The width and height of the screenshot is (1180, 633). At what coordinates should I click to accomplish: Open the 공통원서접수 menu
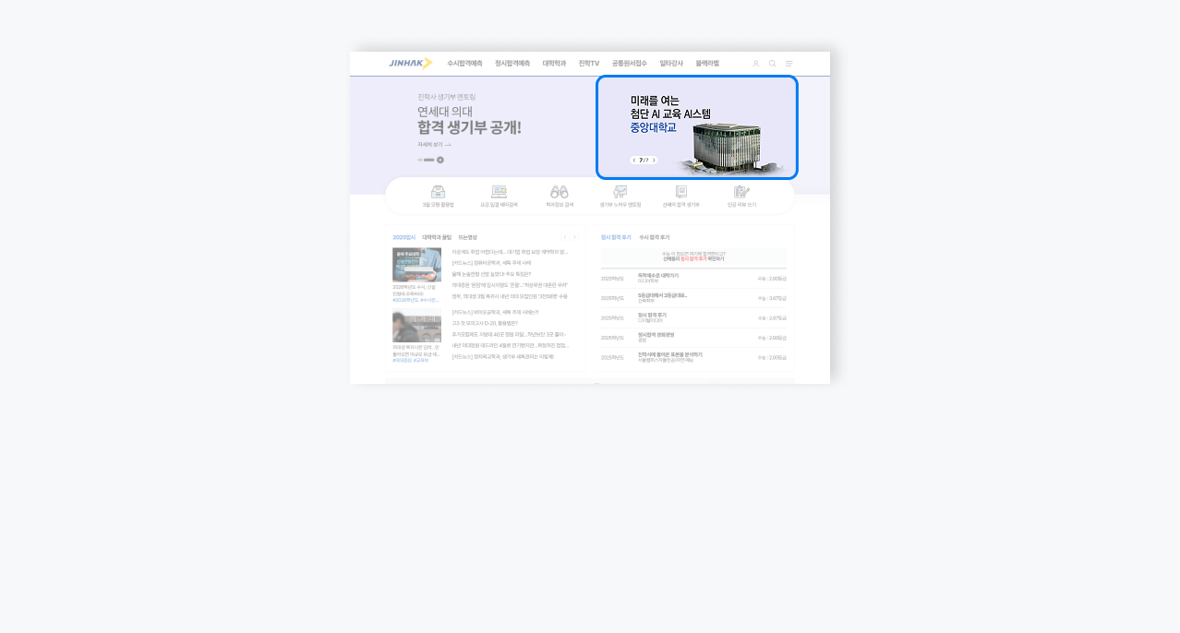[630, 64]
